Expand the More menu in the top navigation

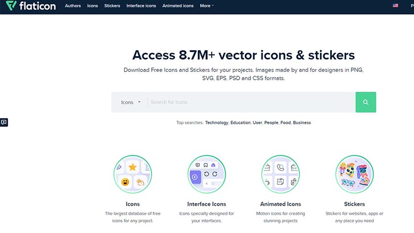206,6
